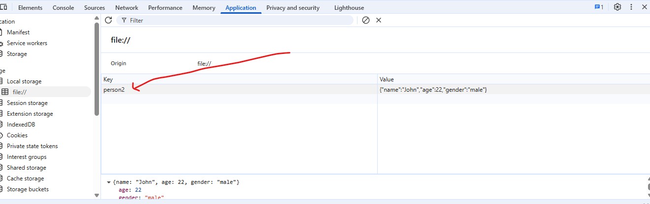Viewport: 650px width, 204px height.
Task: Open DevTools settings gear icon
Action: point(617,7)
